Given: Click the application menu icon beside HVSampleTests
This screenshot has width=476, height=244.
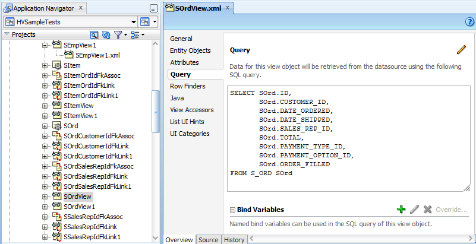Looking at the screenshot, I should [x=144, y=22].
